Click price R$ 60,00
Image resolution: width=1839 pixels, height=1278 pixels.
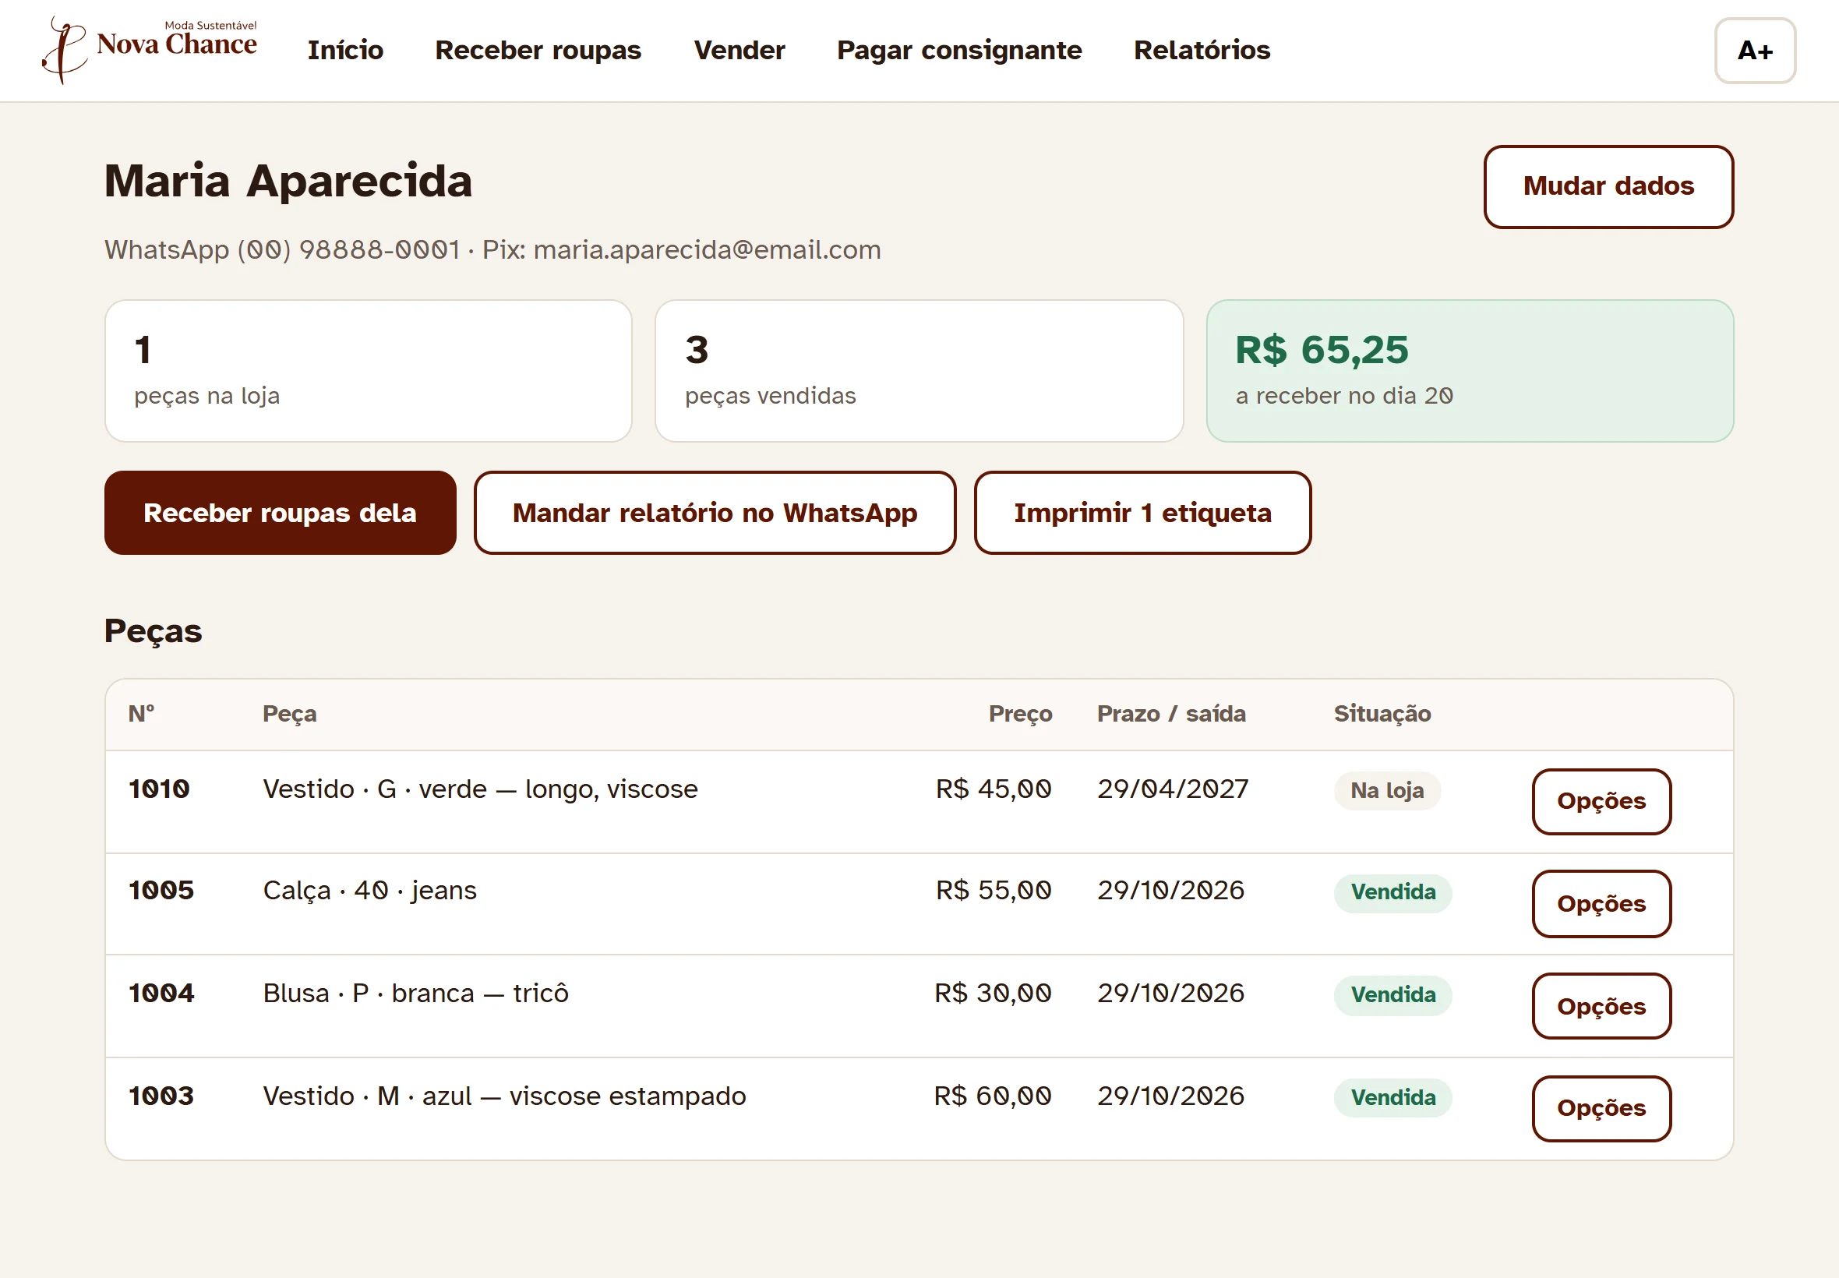tap(993, 1096)
